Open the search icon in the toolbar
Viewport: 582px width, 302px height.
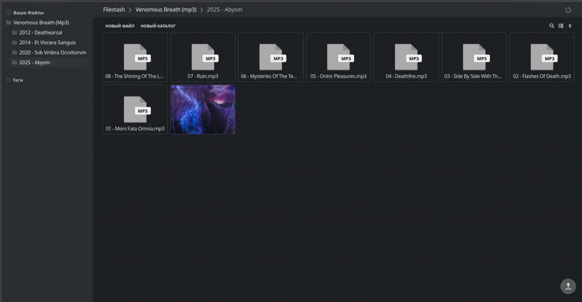551,26
